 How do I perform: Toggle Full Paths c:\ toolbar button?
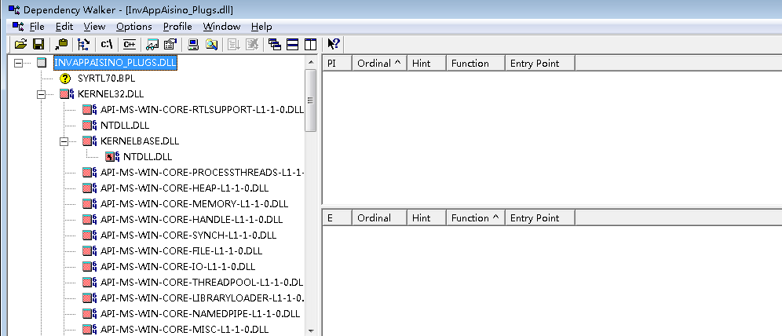(107, 45)
